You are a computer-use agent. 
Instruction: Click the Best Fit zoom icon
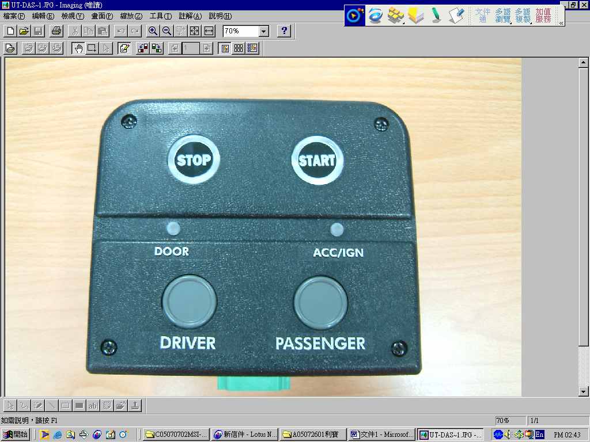coord(195,31)
